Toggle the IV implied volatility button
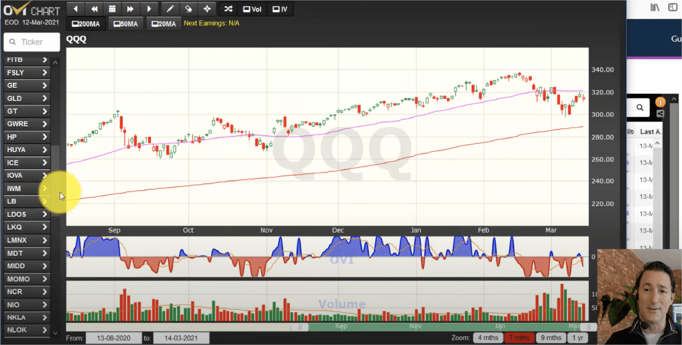 (x=280, y=9)
